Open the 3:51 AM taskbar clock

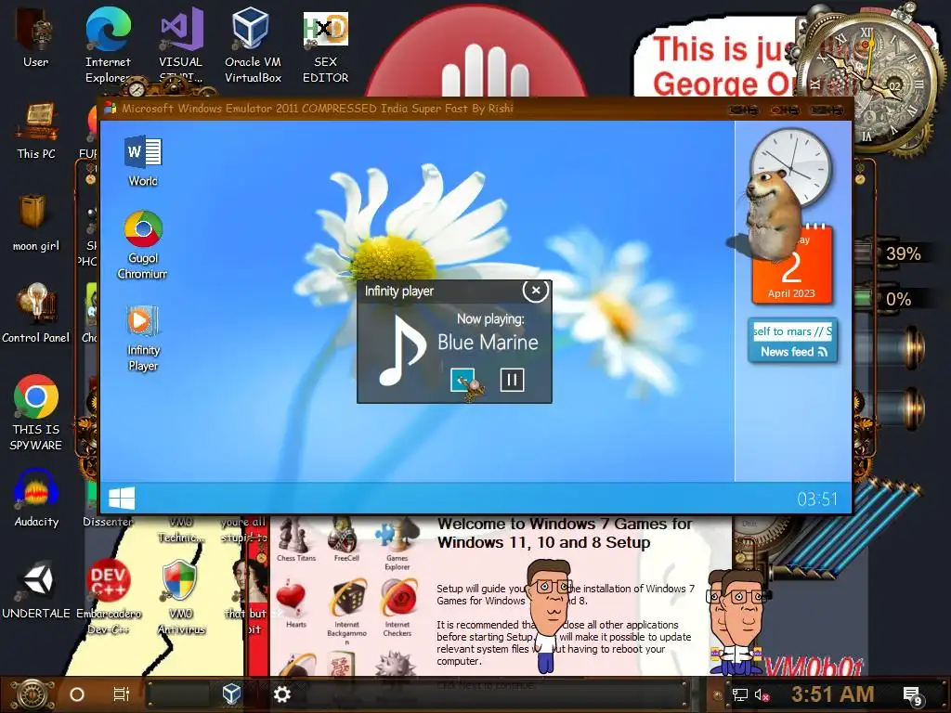pos(832,694)
